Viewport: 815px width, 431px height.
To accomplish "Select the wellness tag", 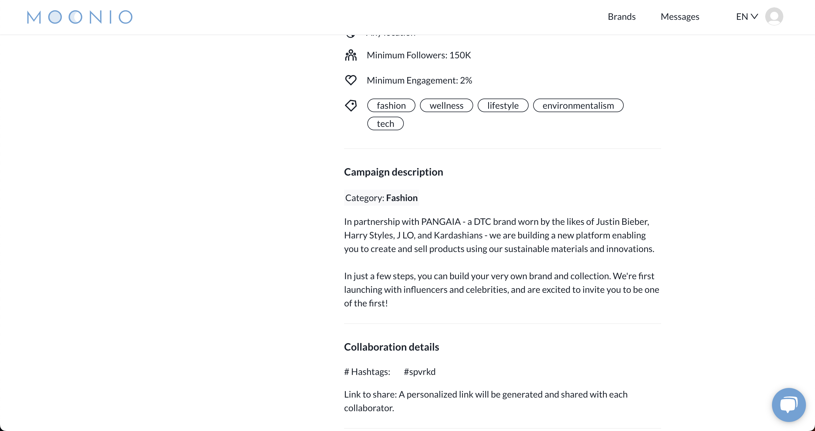I will click(x=446, y=105).
